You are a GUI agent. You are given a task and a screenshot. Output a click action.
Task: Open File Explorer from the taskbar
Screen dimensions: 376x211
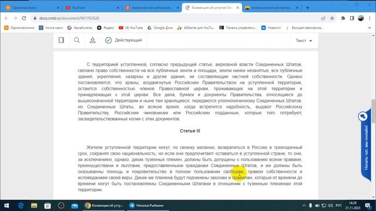click(34, 206)
